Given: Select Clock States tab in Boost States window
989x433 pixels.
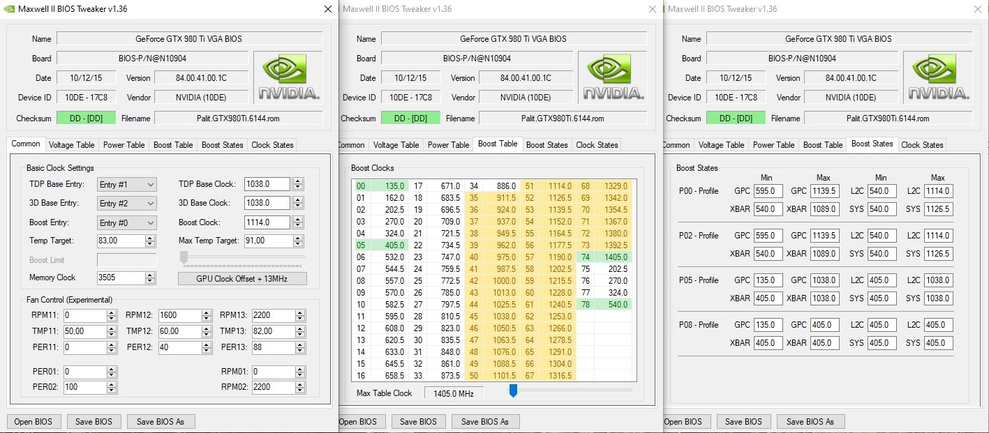Looking at the screenshot, I should tap(922, 145).
